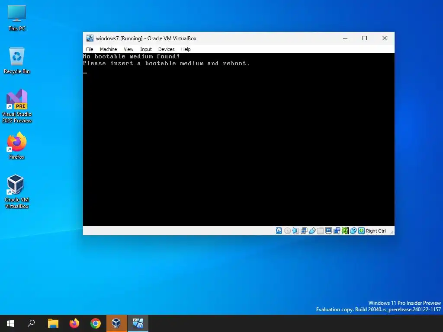Minimize the windows7 VM window
Screen dimensions: 443x332
click(x=345, y=38)
